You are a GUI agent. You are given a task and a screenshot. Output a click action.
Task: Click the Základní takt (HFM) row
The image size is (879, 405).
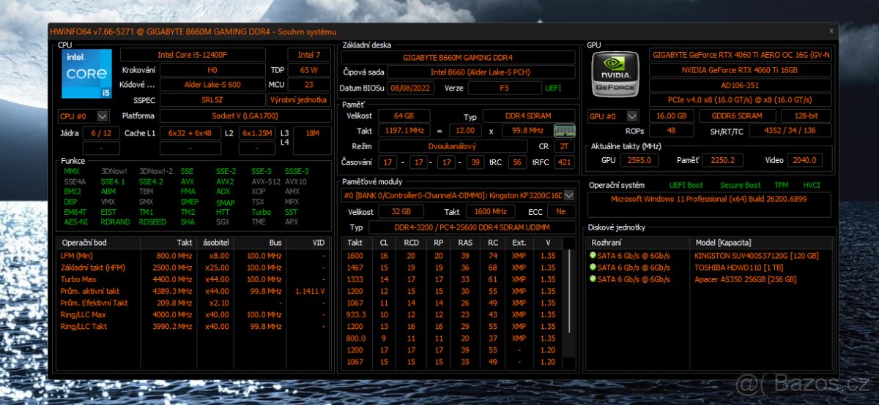point(194,268)
